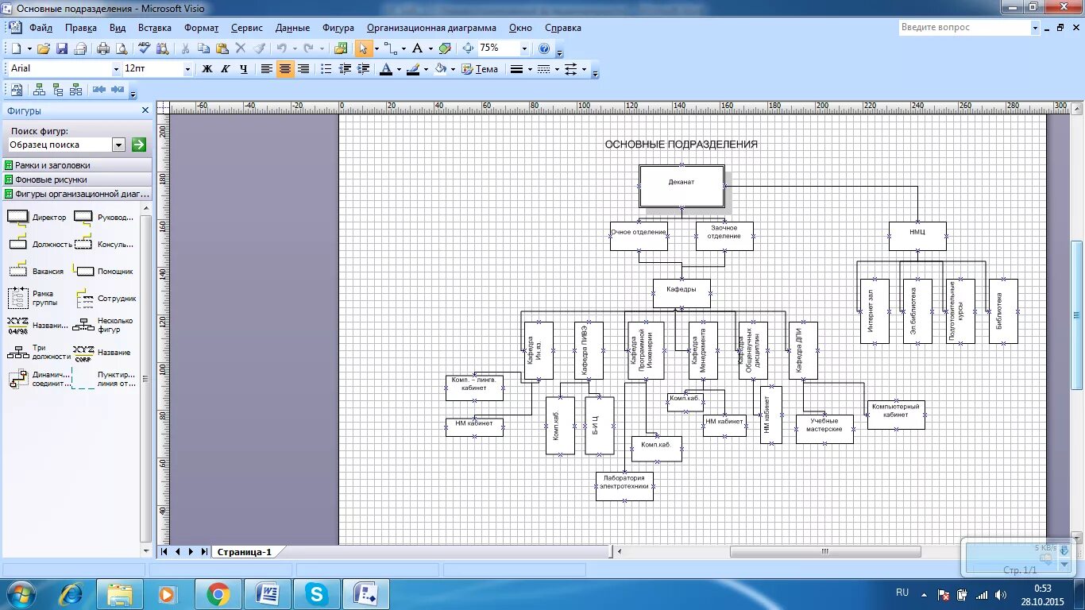Click the Save diskette icon

click(62, 48)
